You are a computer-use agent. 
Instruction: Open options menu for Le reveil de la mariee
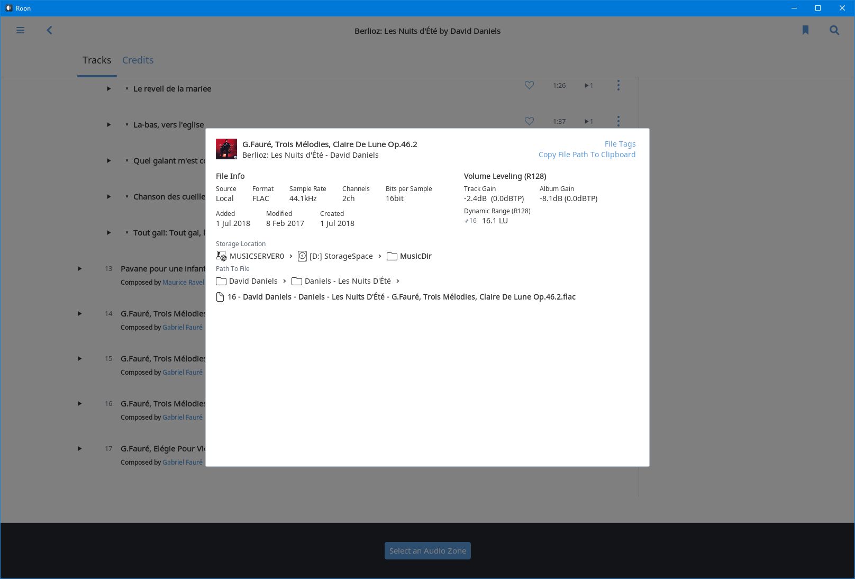618,85
